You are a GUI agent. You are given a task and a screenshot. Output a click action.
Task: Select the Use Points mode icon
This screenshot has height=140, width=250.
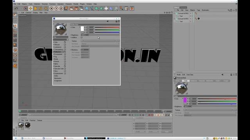[15, 35]
